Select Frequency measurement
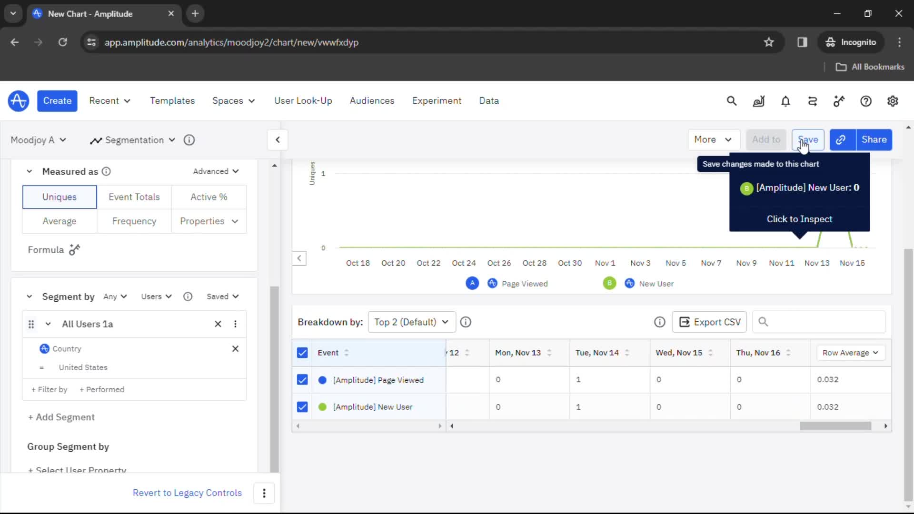This screenshot has width=914, height=514. [x=134, y=221]
